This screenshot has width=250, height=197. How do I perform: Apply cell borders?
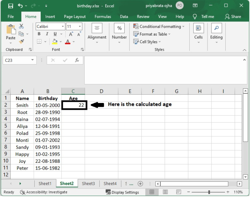point(39,41)
